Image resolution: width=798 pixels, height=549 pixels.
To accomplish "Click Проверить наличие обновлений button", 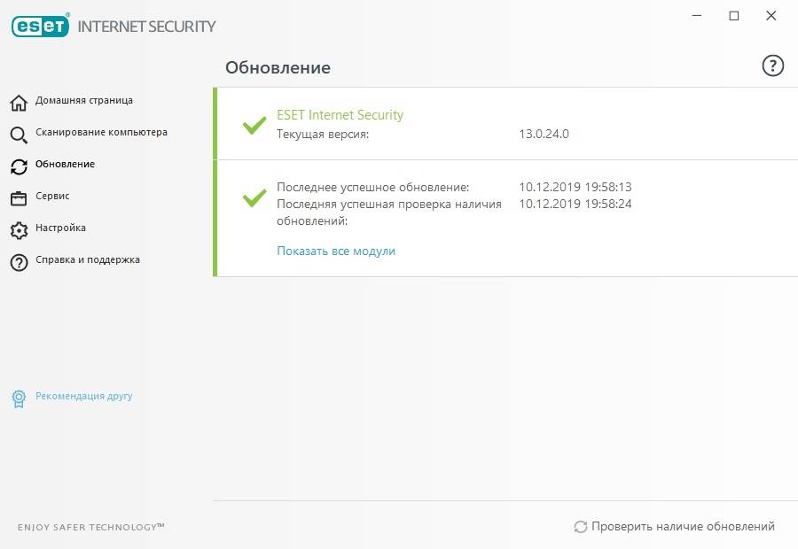I will (x=675, y=527).
